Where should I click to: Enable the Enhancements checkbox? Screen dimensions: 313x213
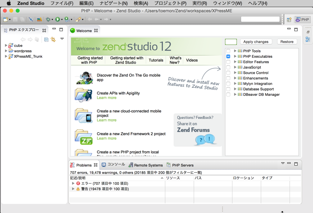click(x=228, y=78)
